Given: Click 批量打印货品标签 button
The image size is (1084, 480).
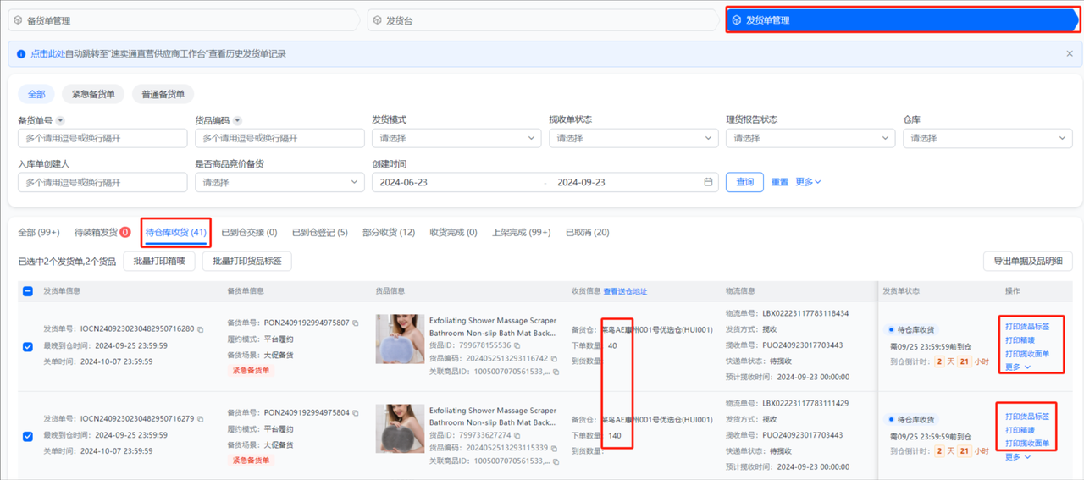Looking at the screenshot, I should (246, 262).
